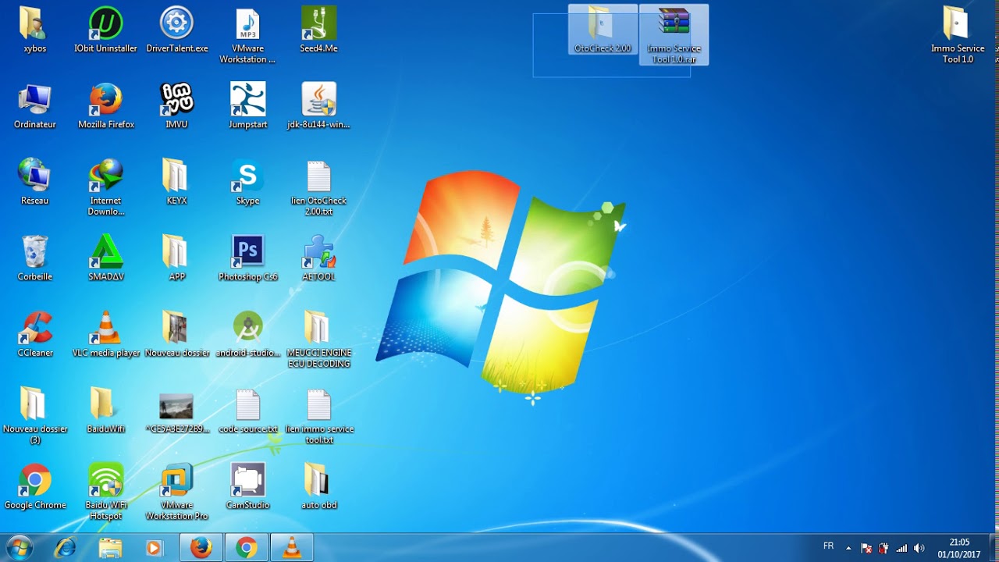Viewport: 999px width, 562px height.
Task: Select the IMVU desktop shortcut
Action: [x=176, y=99]
